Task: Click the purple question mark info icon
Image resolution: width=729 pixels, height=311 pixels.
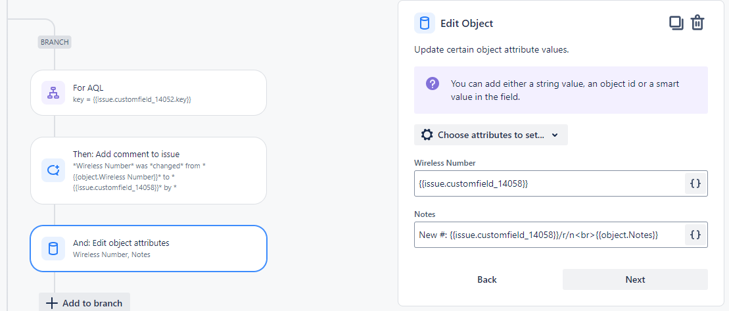Action: (x=432, y=84)
